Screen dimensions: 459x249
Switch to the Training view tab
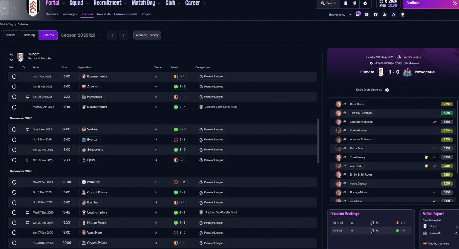pos(29,35)
